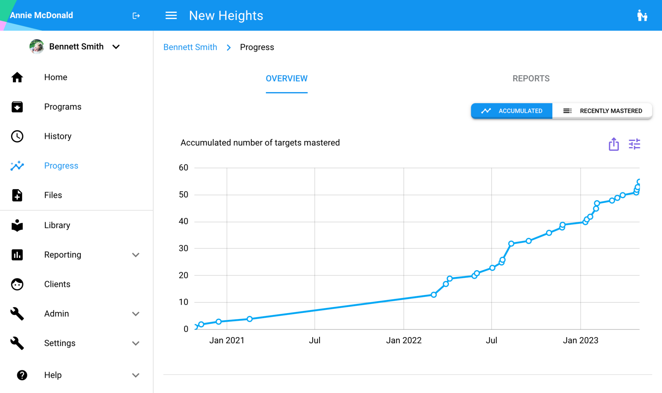Toggle the hamburger menu icon
The height and width of the screenshot is (393, 662).
point(171,16)
